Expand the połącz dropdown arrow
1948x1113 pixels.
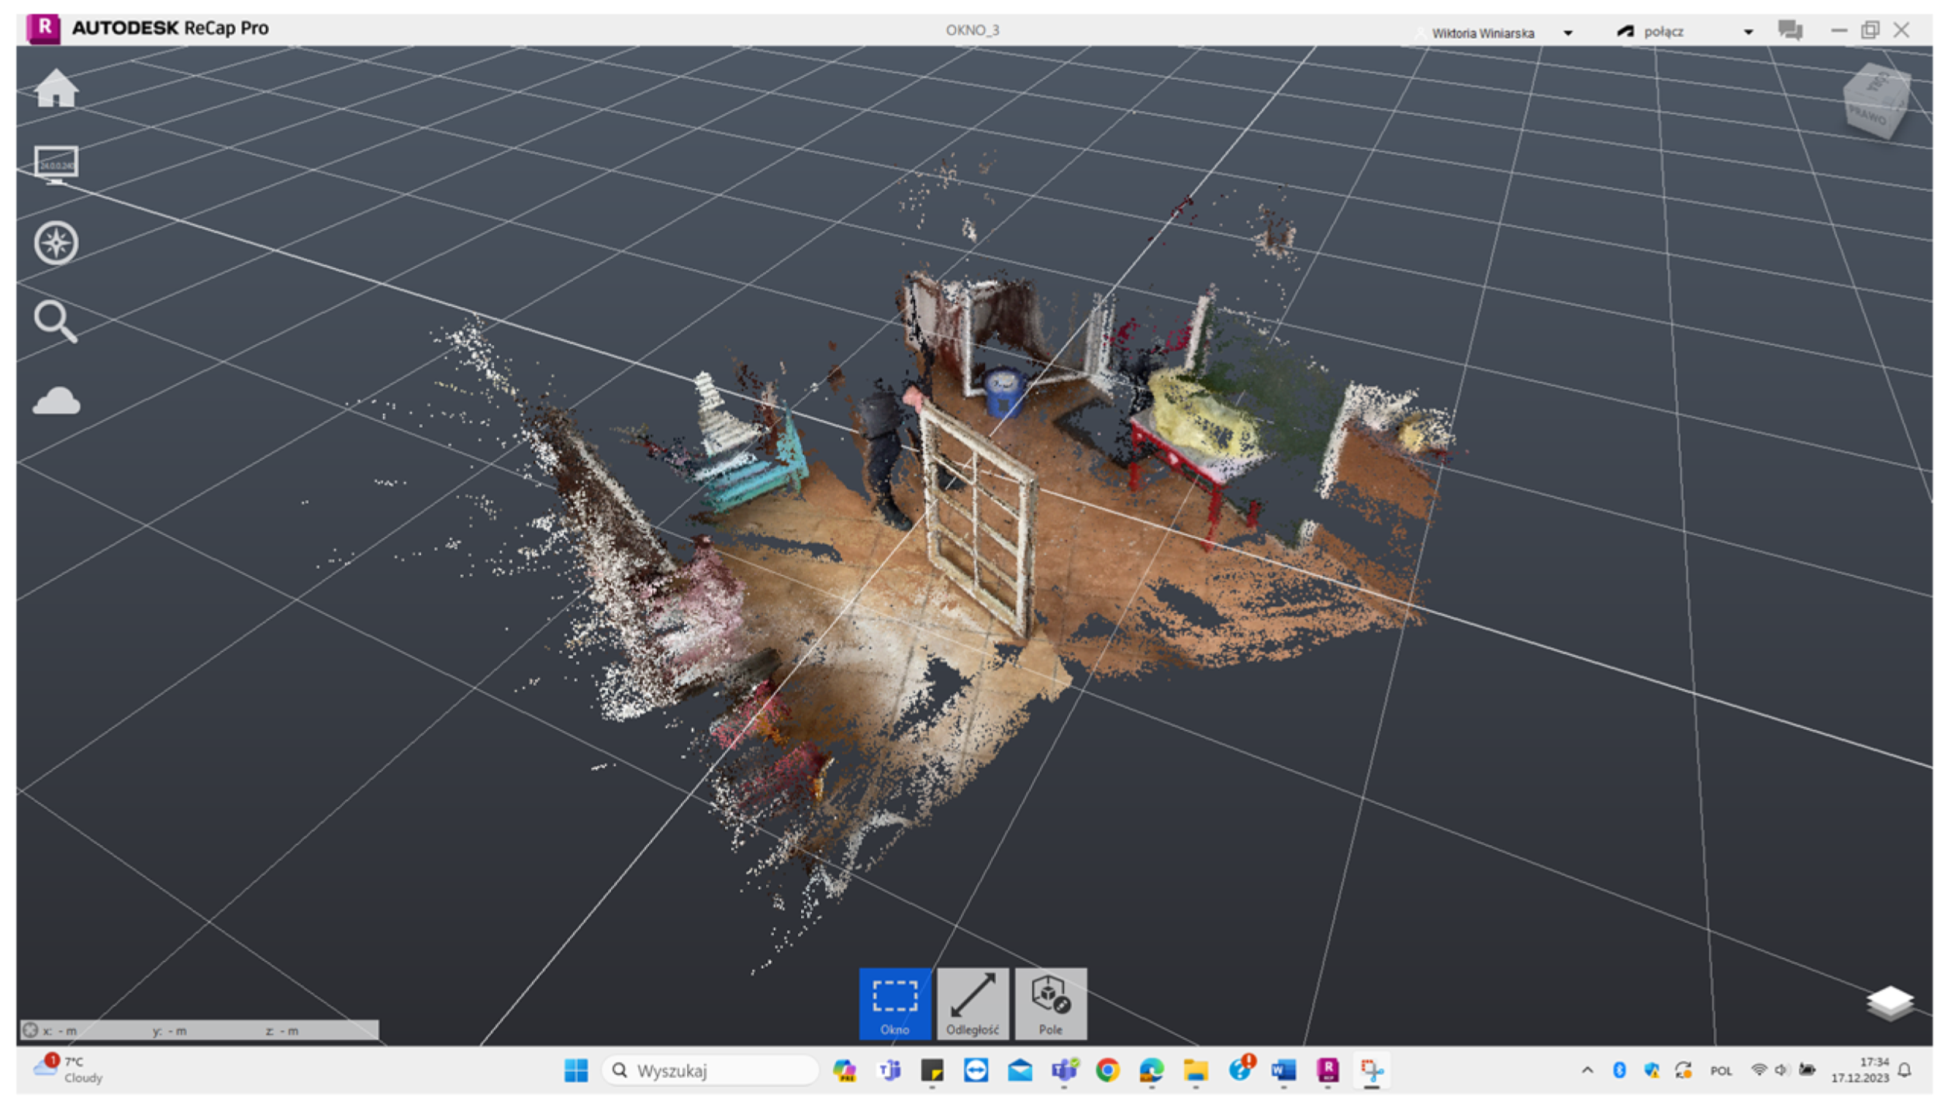(x=1748, y=33)
